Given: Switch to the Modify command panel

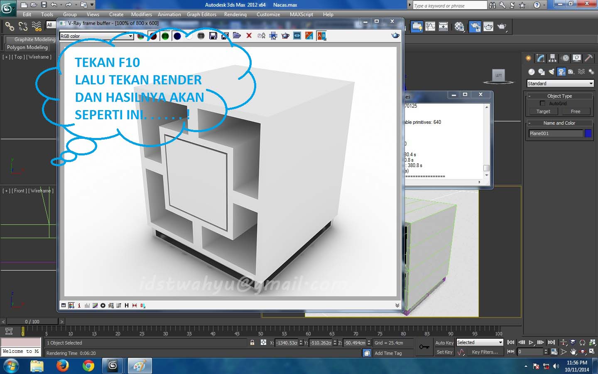Looking at the screenshot, I should tap(540, 58).
